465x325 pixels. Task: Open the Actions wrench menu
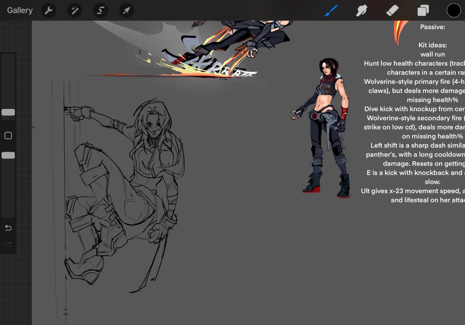coord(49,10)
